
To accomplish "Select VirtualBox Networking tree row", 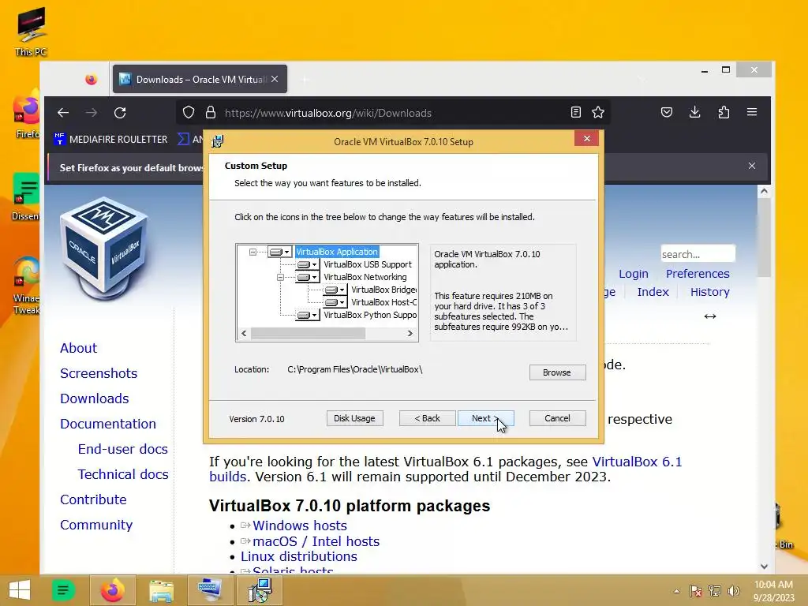I will [365, 277].
